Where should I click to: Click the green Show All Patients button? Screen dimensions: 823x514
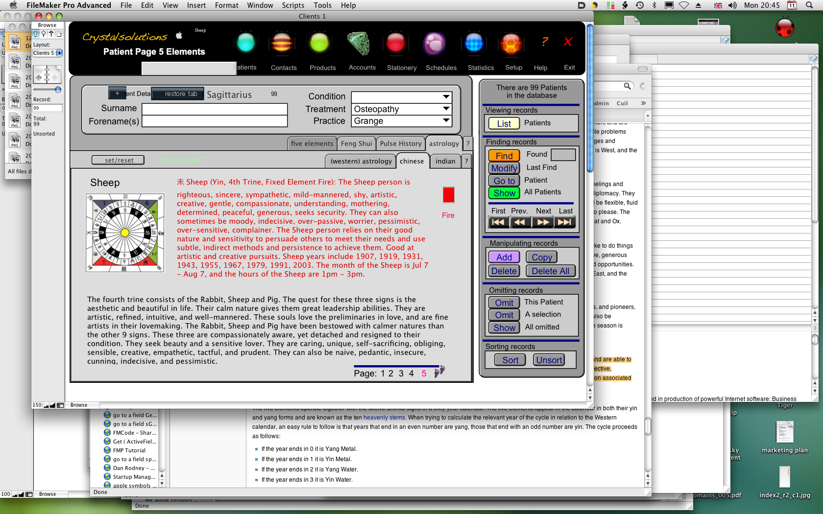point(504,193)
